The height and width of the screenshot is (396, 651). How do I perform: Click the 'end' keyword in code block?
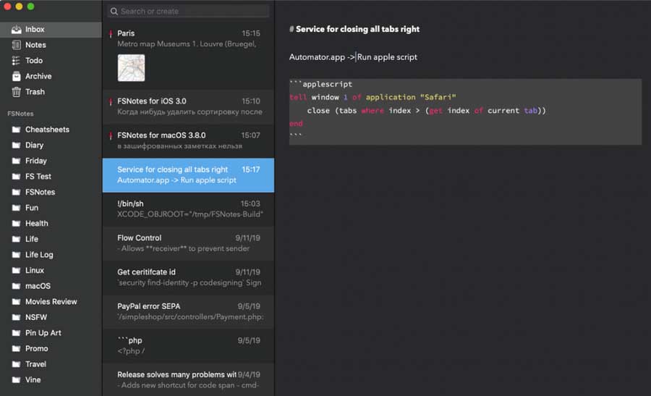pyautogui.click(x=296, y=123)
